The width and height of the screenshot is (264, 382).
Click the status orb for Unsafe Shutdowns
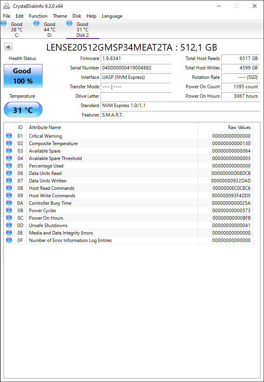pyautogui.click(x=9, y=226)
